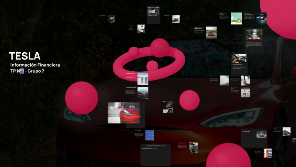This screenshot has width=296, height=167.
Task: Open the red car on mountain road thumbnail
Action: [x=211, y=32]
